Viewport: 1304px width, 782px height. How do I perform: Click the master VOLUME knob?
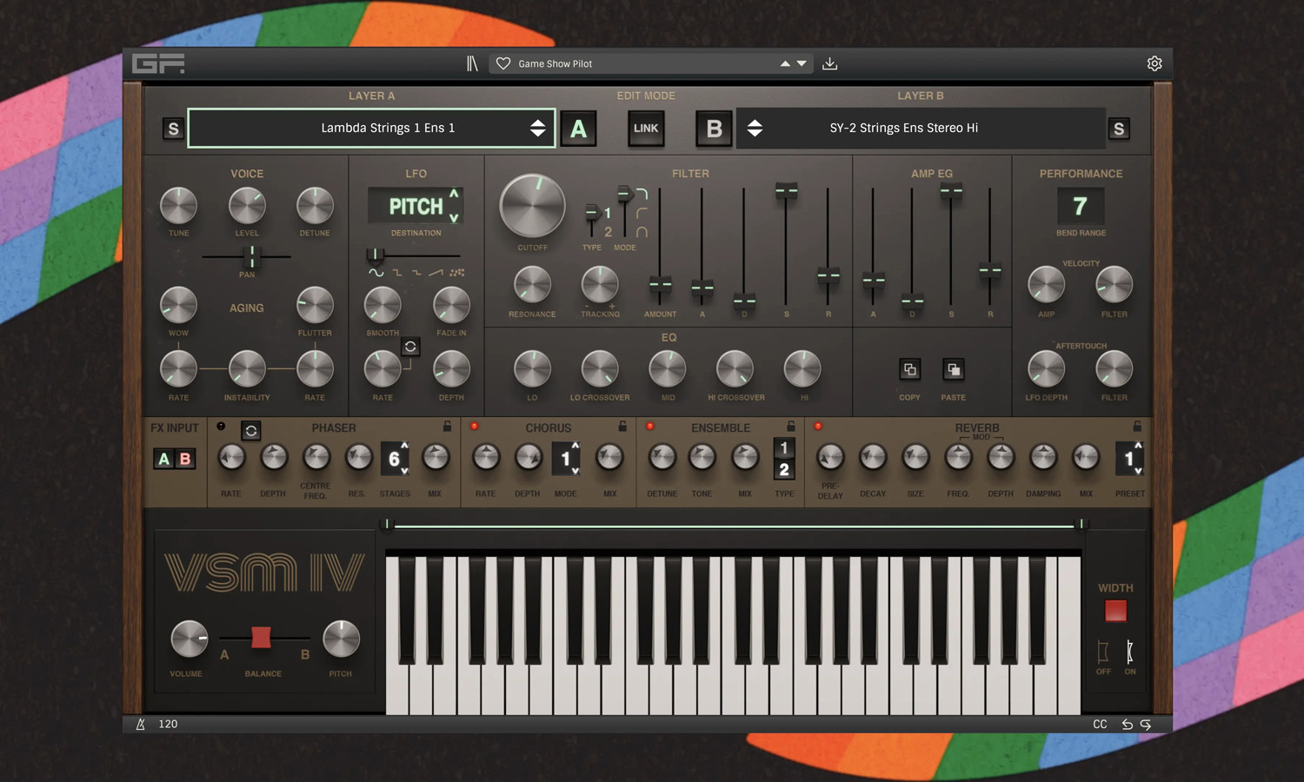190,639
